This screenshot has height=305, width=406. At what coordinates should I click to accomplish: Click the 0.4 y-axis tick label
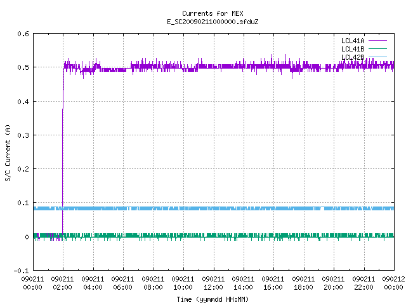tap(23, 102)
